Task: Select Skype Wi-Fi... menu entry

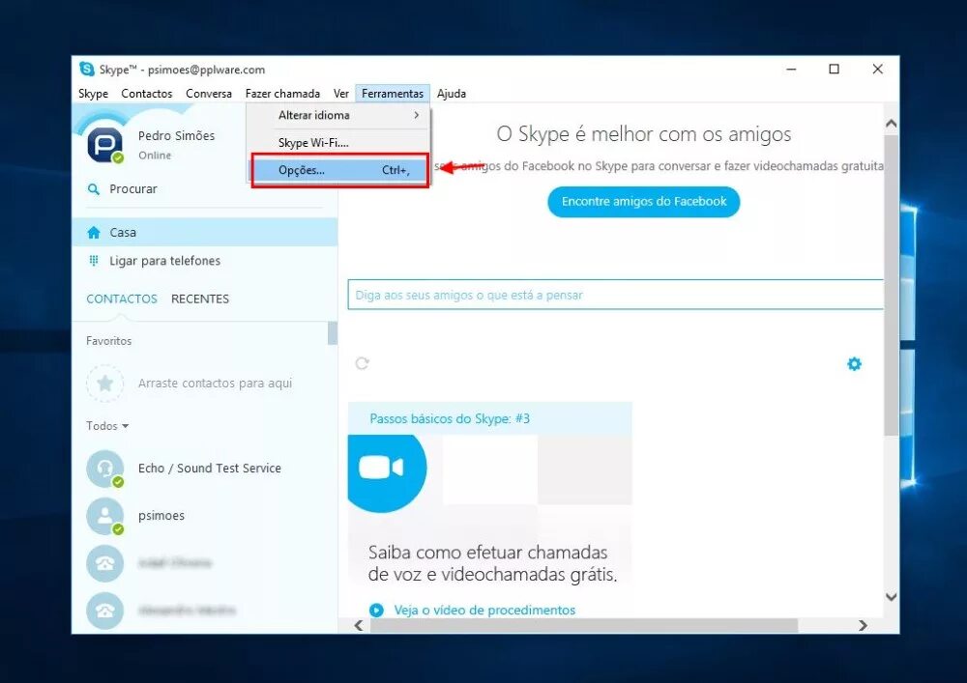Action: [x=338, y=142]
